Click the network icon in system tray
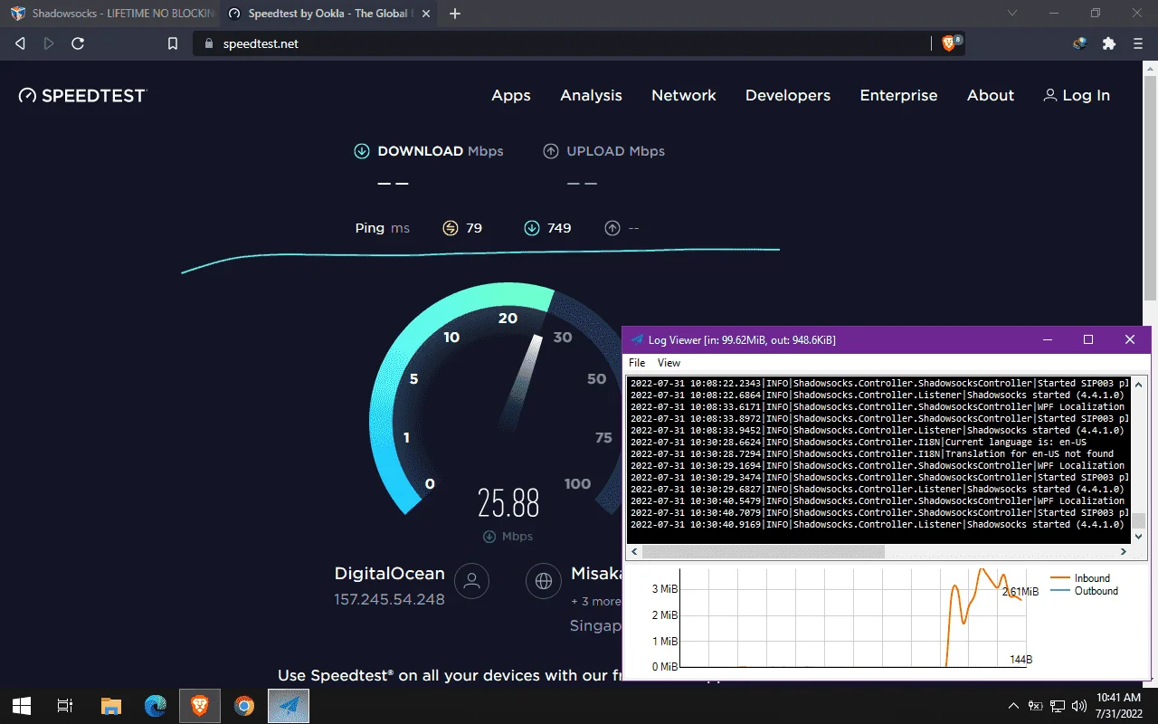The height and width of the screenshot is (724, 1158). pyautogui.click(x=1057, y=706)
